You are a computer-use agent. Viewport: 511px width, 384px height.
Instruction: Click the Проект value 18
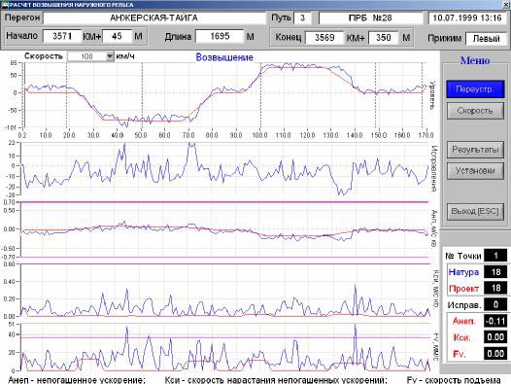pos(495,288)
